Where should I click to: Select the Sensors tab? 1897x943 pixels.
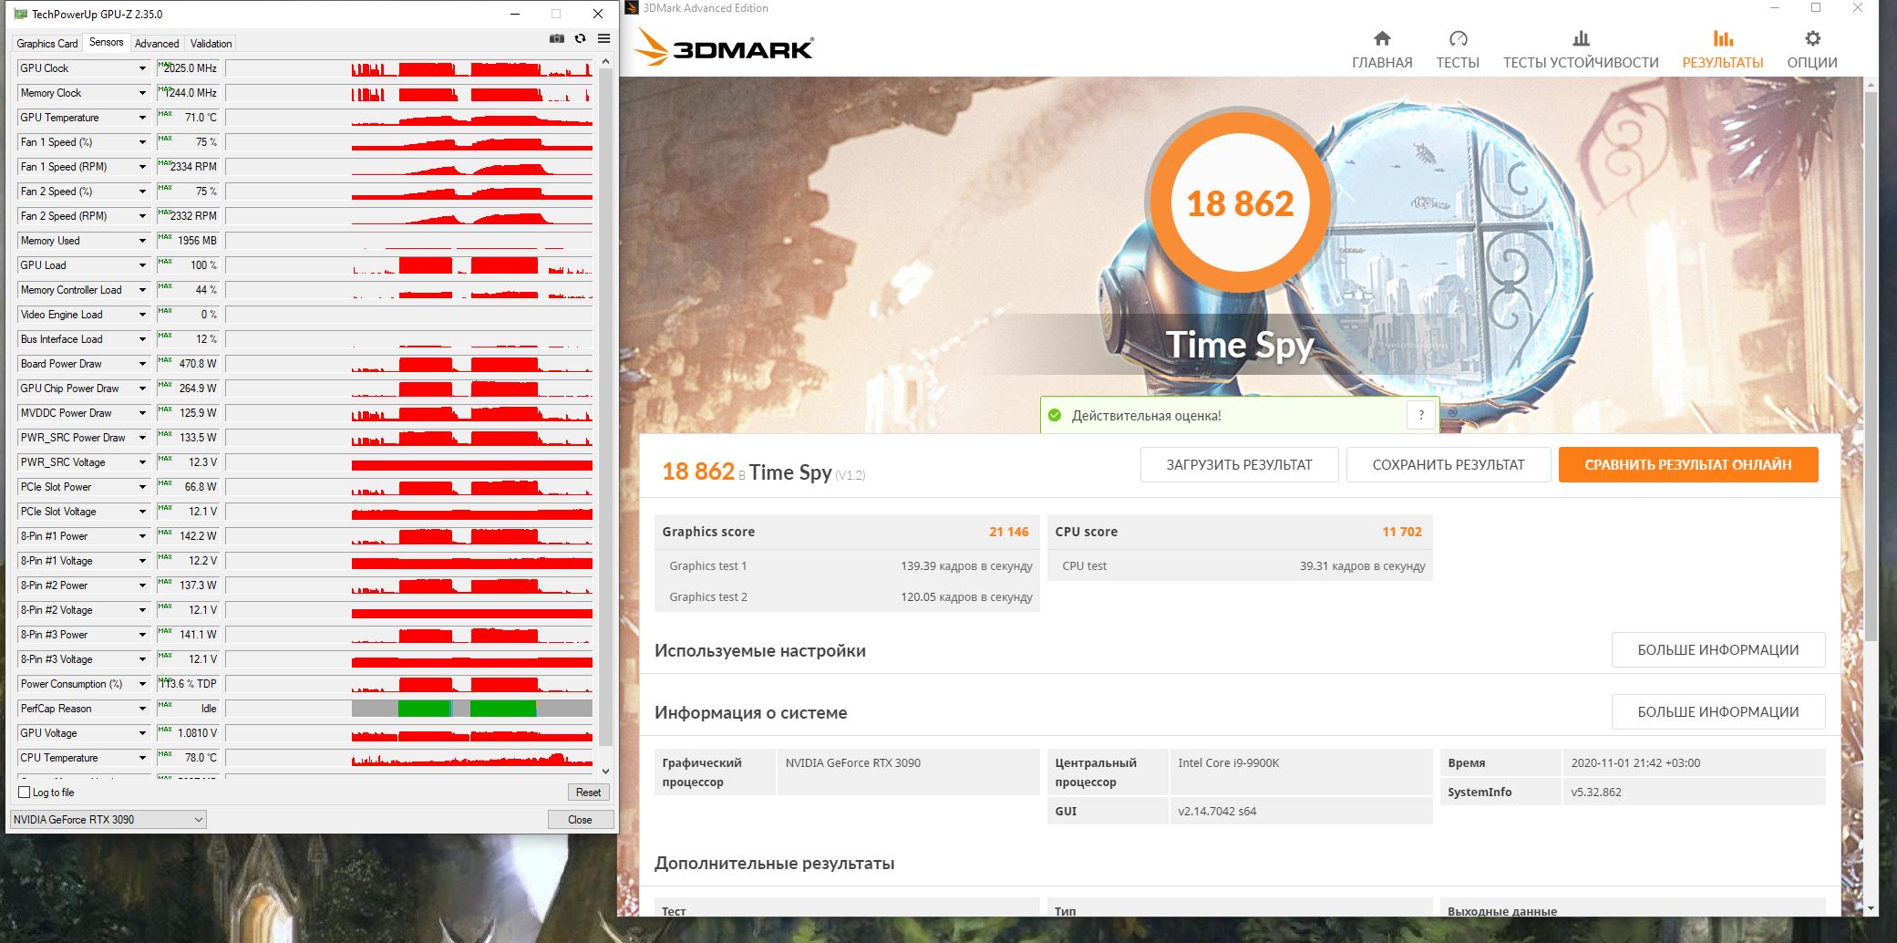107,42
